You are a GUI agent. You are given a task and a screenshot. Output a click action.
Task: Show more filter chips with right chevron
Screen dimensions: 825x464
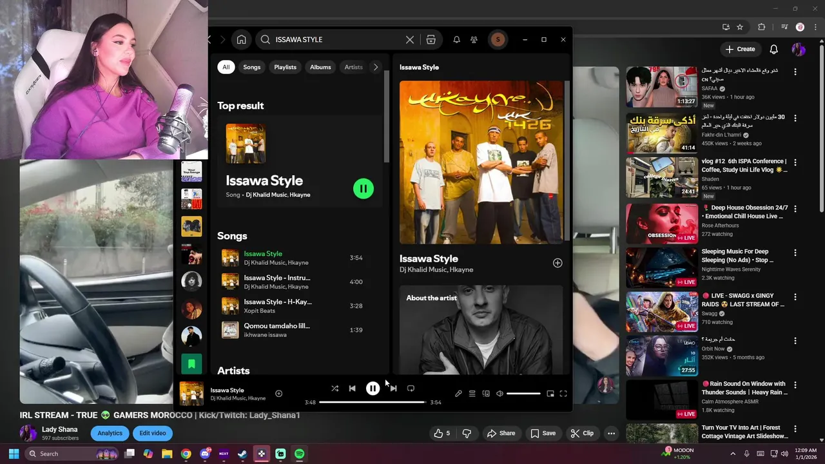tap(376, 67)
